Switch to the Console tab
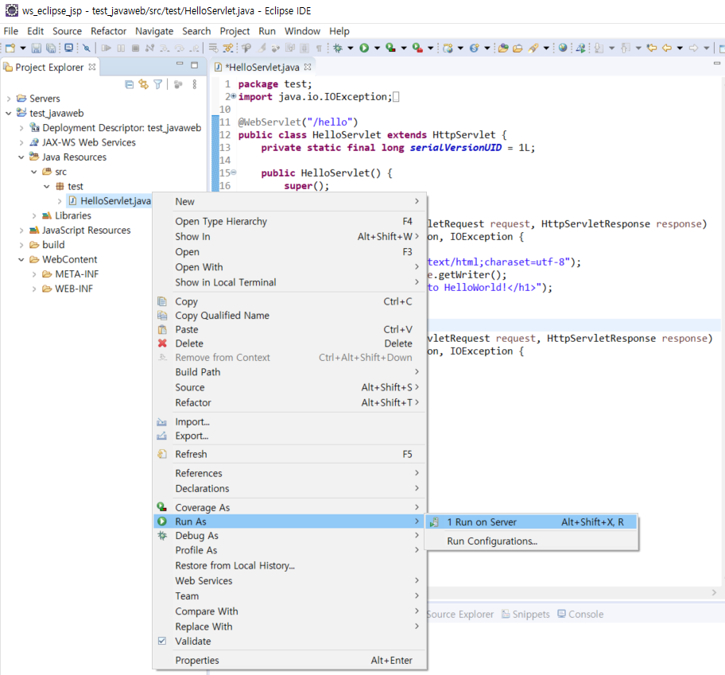The width and height of the screenshot is (725, 675). [x=580, y=614]
